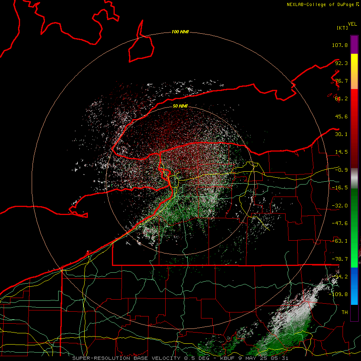Screen dimensions: 361x361
Task: Click the 30.1 value on velocity scale
Action: (x=341, y=134)
